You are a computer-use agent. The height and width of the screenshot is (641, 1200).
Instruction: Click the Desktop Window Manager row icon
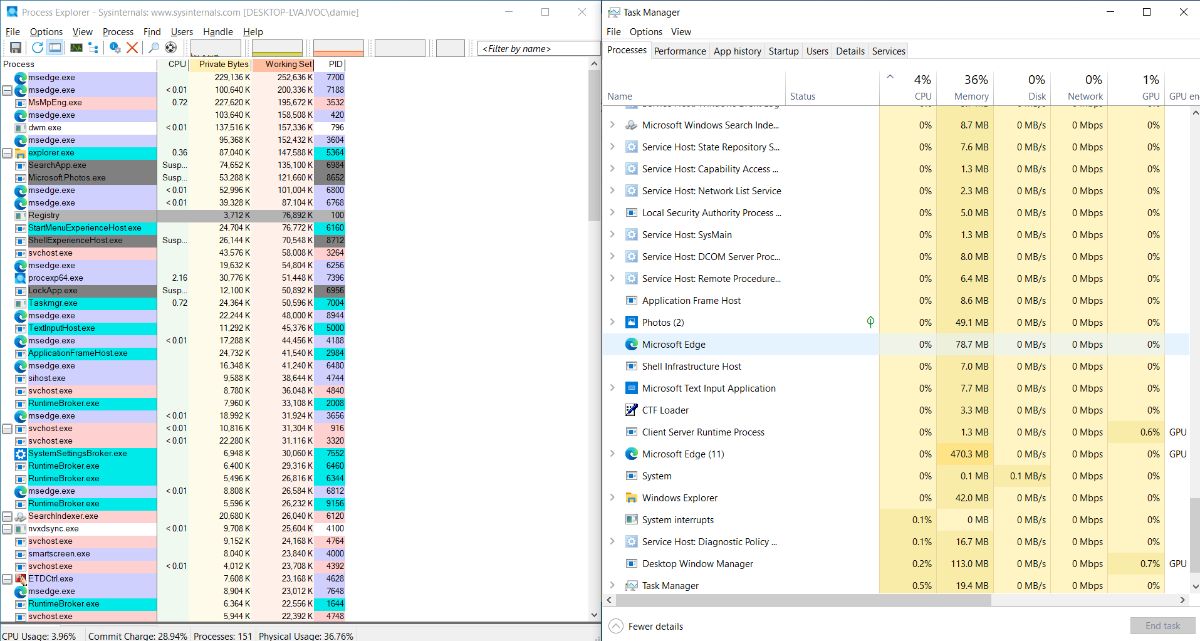[632, 564]
